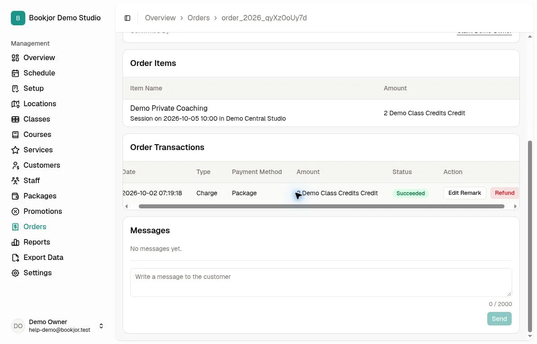537x344 pixels.
Task: Click the Promotions percent icon
Action: tap(15, 212)
